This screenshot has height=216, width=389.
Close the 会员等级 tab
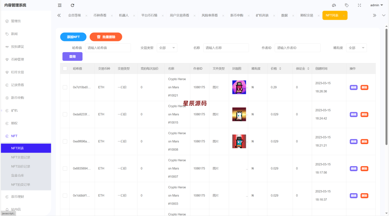coord(86,16)
